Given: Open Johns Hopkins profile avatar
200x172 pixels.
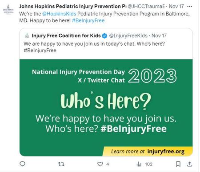Looking at the screenshot, I should pyautogui.click(x=8, y=9).
